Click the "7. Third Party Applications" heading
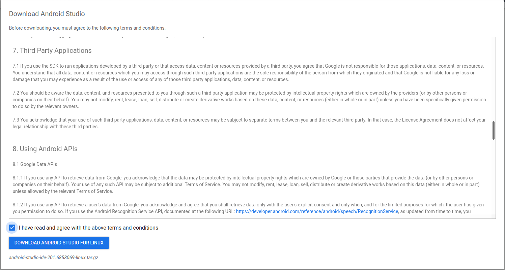 52,50
